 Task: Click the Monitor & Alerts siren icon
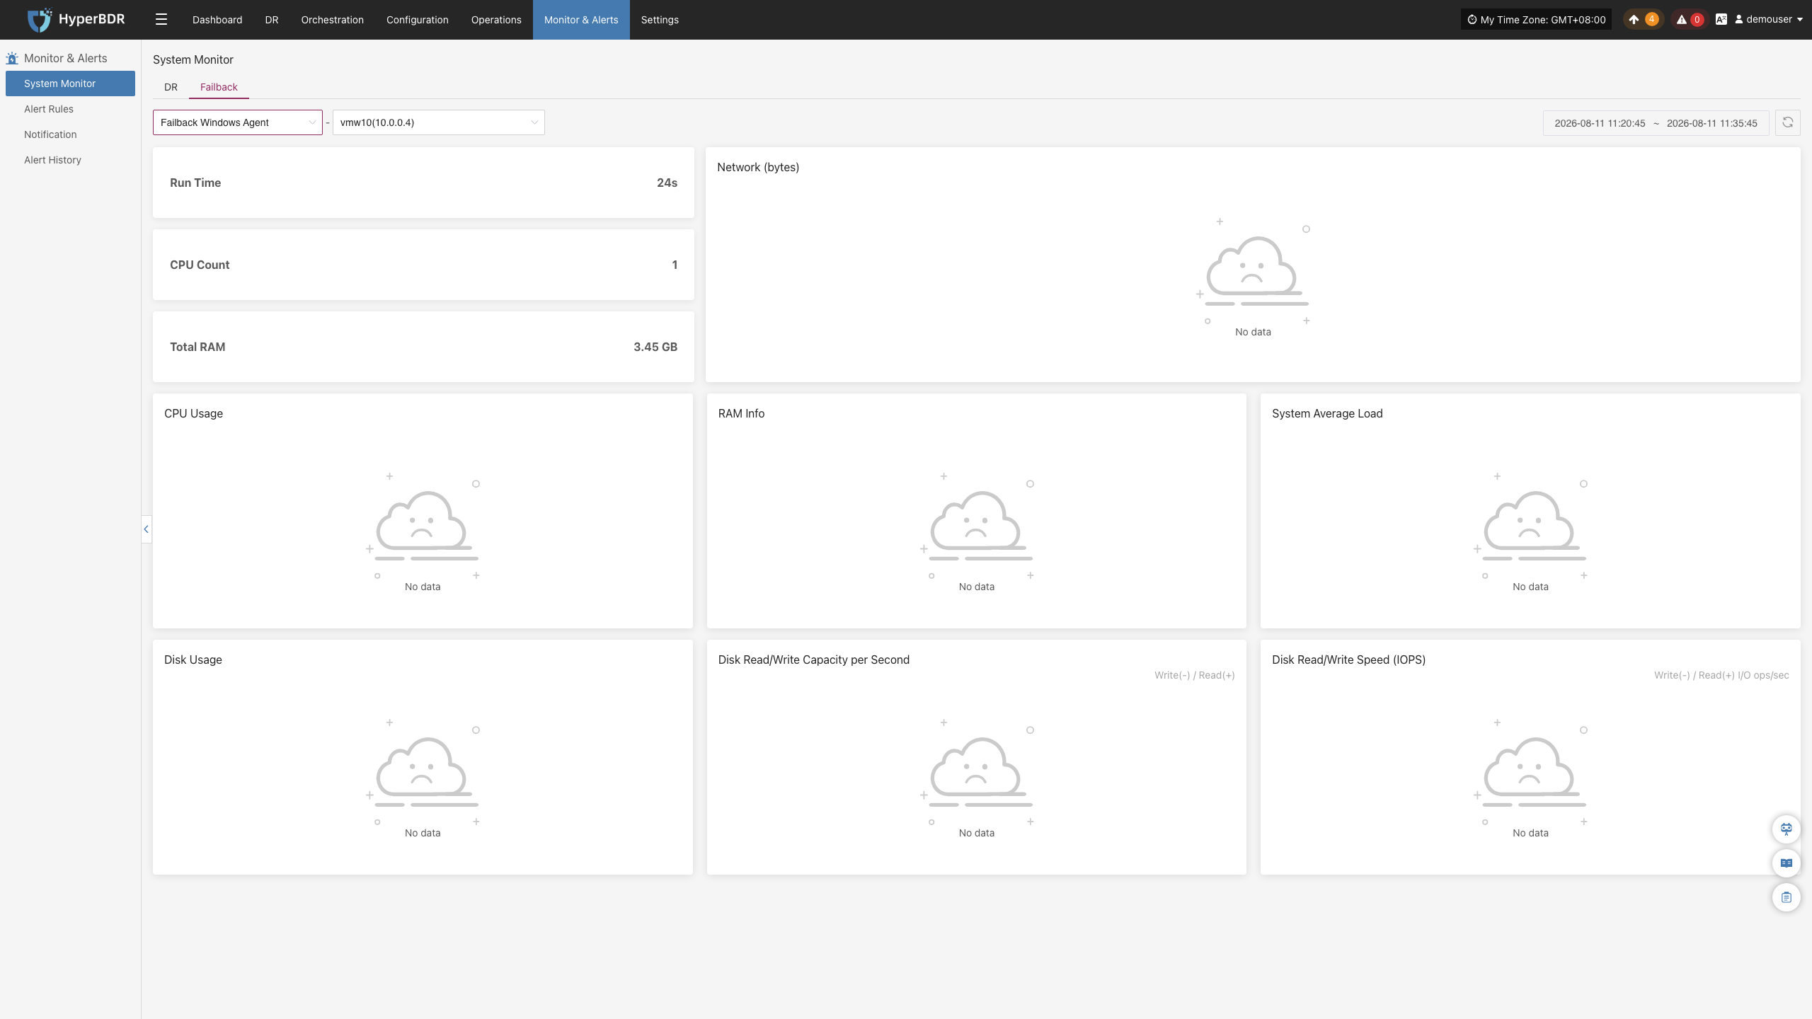coord(12,58)
